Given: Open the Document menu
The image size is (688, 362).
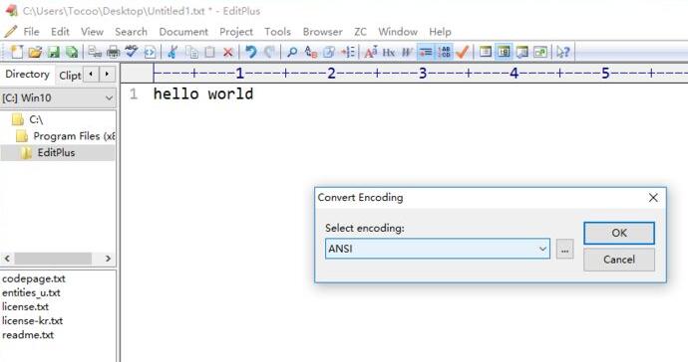Looking at the screenshot, I should (x=183, y=32).
